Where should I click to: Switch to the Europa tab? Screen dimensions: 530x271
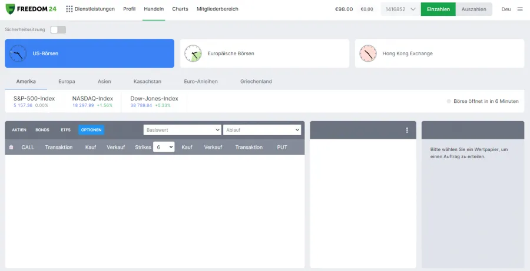point(67,81)
